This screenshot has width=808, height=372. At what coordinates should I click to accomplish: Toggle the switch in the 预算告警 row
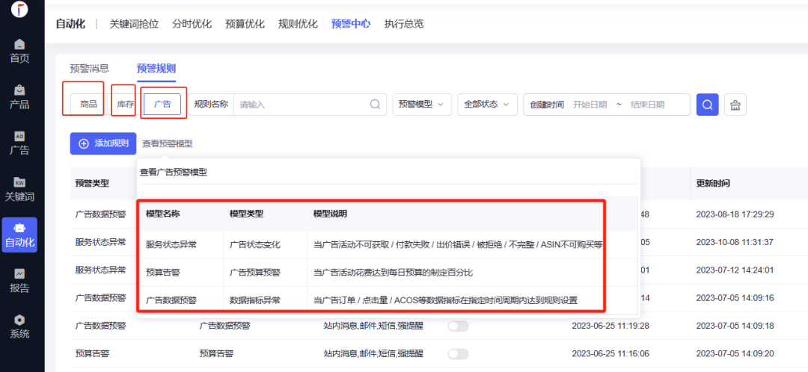458,353
